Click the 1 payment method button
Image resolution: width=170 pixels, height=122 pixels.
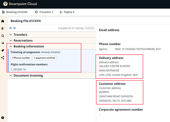pos(44,58)
